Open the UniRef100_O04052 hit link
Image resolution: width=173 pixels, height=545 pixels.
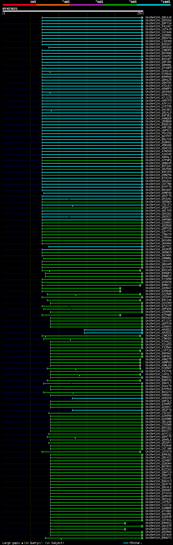point(158,56)
